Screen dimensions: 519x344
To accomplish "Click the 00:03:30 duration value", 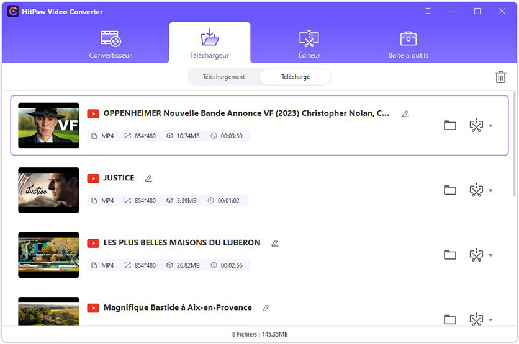I will pyautogui.click(x=232, y=136).
